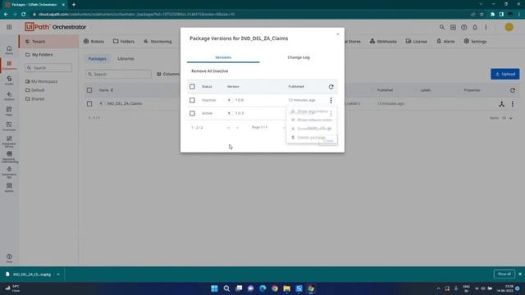
Task: Open the Robots tenant menu item
Action: 94,42
